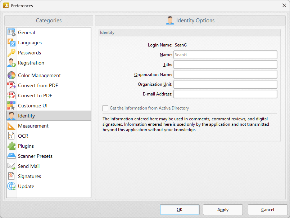The height and width of the screenshot is (218, 290).
Task: Click the Identity person icon in list
Action: pyautogui.click(x=12, y=116)
